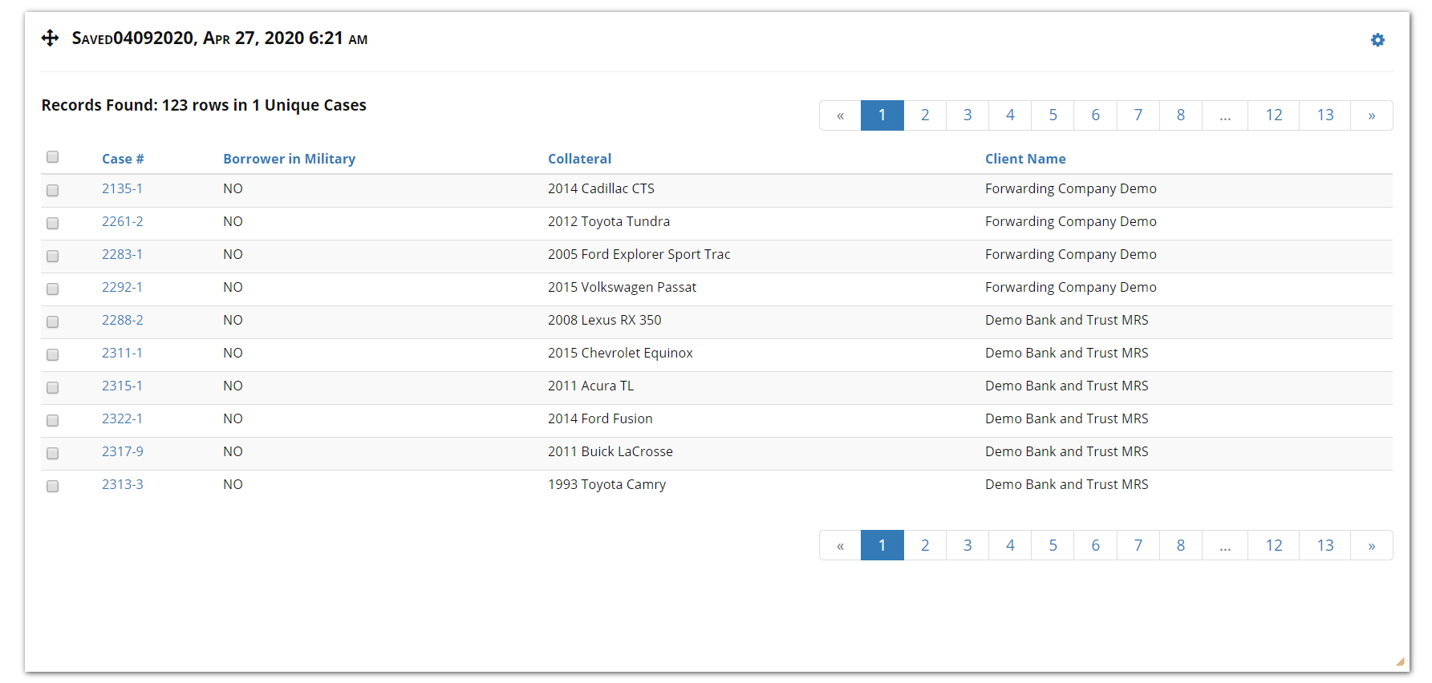Click the ellipsis in bottom pagination

1225,545
